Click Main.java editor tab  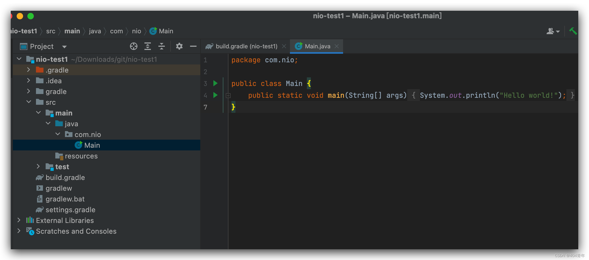coord(317,46)
